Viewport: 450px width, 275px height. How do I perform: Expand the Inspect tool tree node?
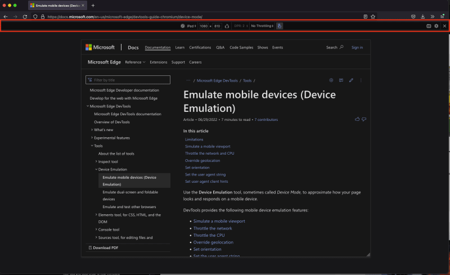pyautogui.click(x=96, y=161)
